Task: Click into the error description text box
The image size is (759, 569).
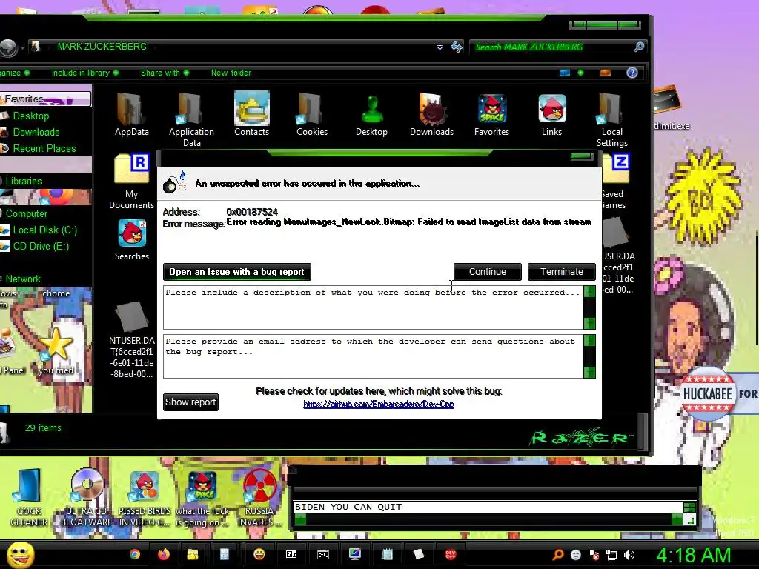Action: [373, 307]
